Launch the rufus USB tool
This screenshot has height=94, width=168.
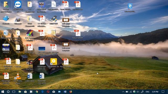pos(54,20)
